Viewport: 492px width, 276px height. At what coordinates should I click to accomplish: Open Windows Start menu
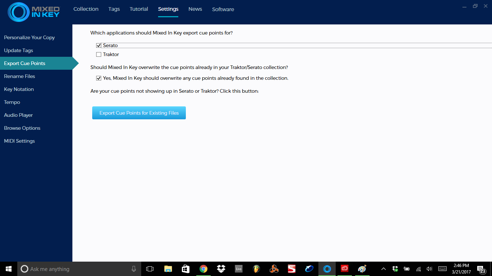pyautogui.click(x=9, y=269)
